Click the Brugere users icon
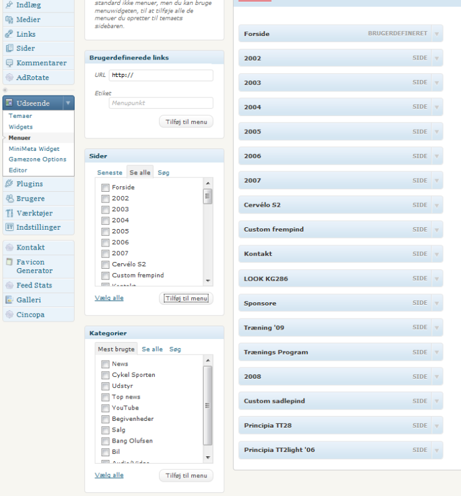The width and height of the screenshot is (461, 496). [x=9, y=199]
